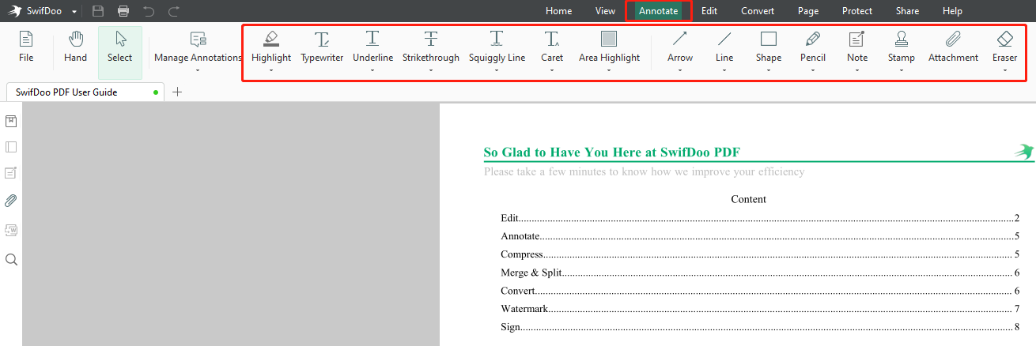This screenshot has height=346, width=1036.
Task: Expand Underline options dropdown arrow
Action: point(372,70)
